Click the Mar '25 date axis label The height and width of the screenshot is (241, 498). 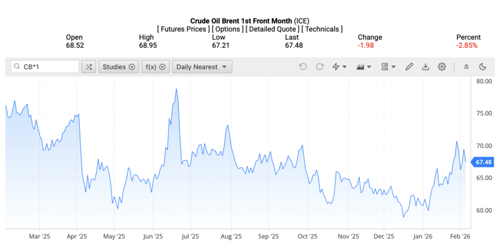pos(40,237)
